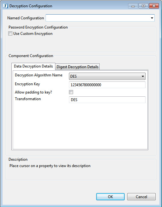Viewport: 162px width, 207px height.
Task: Maximize the Decryption Configuration dialog
Action: (x=143, y=6)
